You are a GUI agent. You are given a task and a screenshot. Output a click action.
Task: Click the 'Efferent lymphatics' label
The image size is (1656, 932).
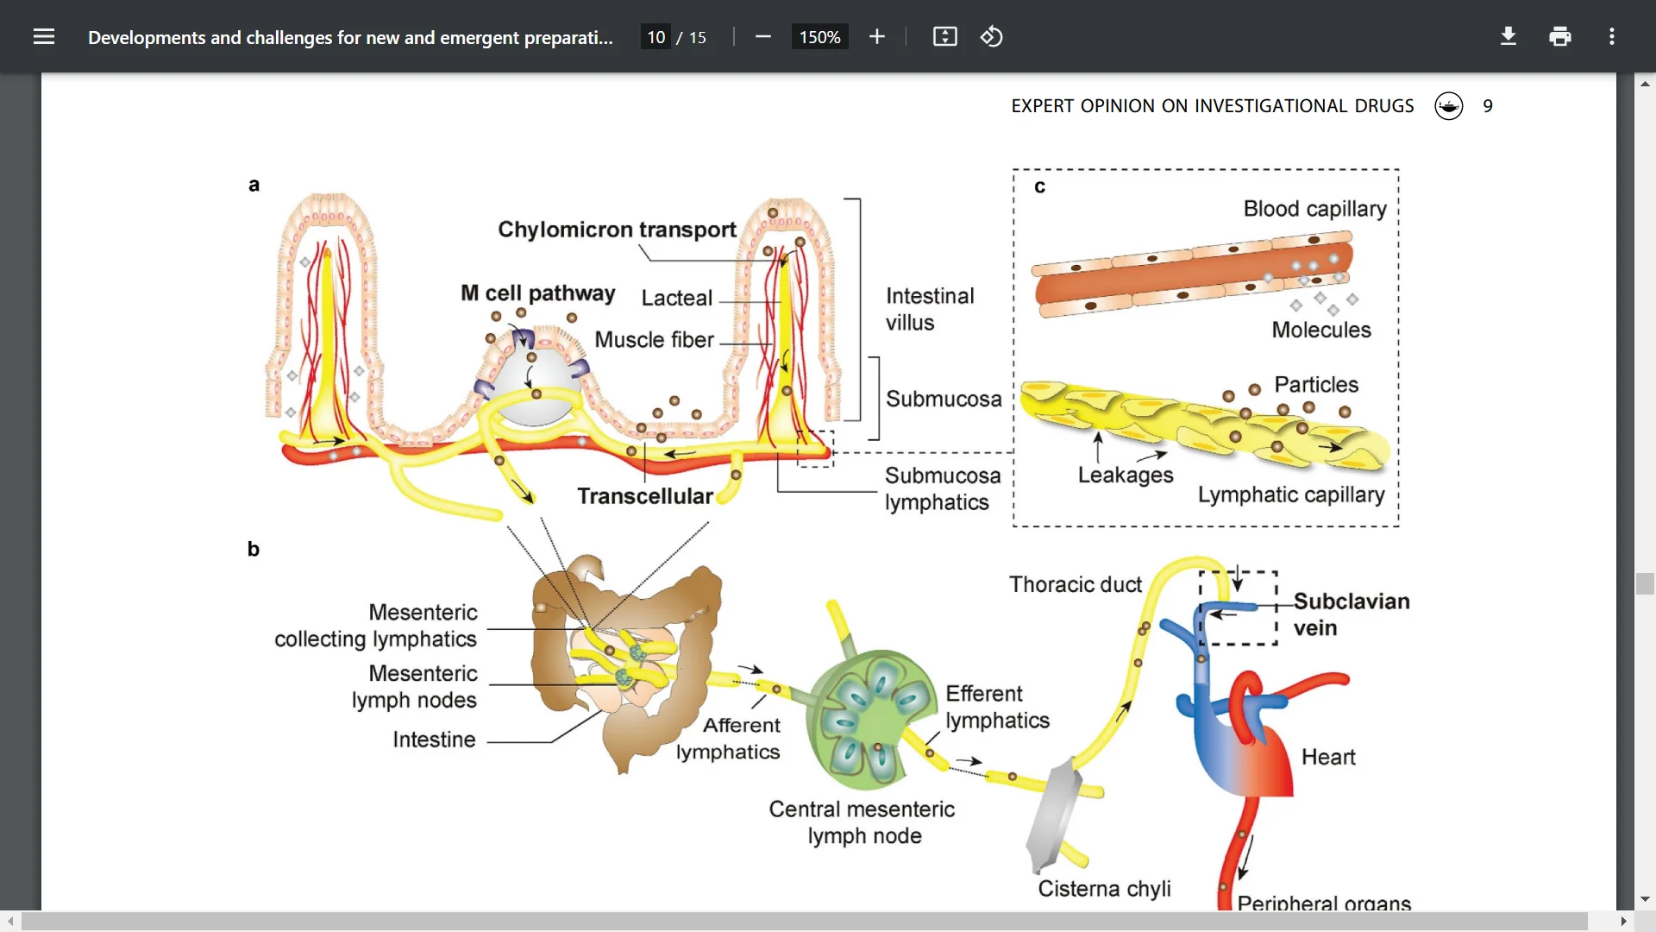pyautogui.click(x=997, y=707)
